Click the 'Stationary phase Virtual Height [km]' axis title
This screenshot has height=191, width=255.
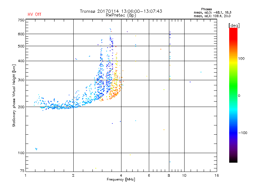coord(14,95)
